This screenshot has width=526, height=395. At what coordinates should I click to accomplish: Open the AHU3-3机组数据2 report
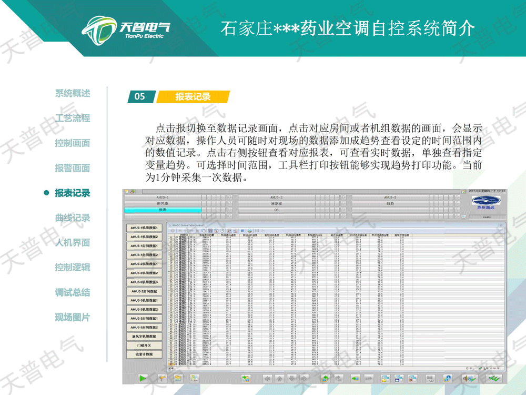[x=144, y=309]
